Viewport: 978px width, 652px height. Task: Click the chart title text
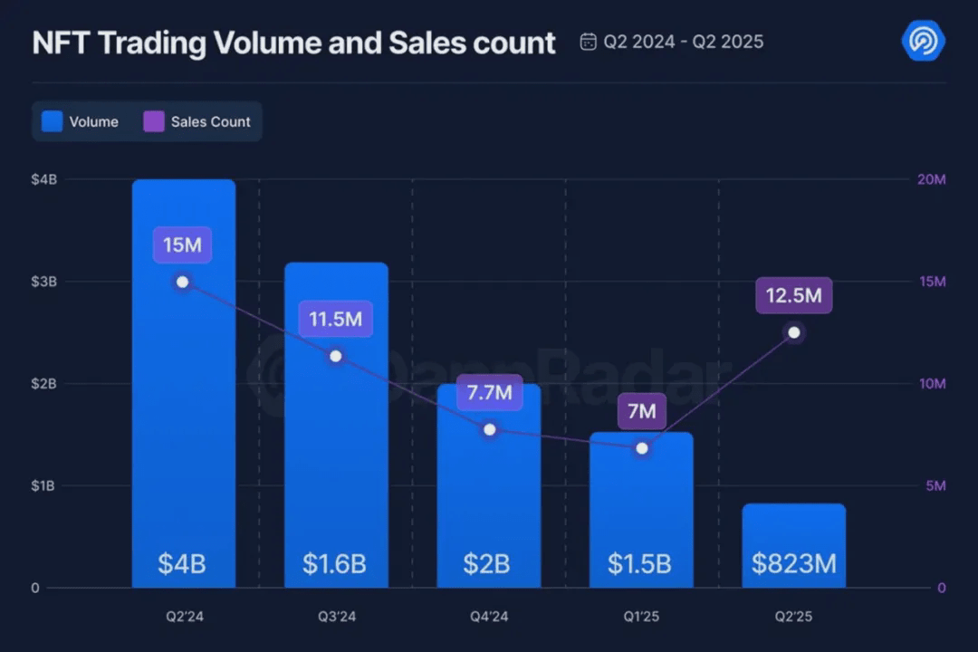pyautogui.click(x=293, y=43)
